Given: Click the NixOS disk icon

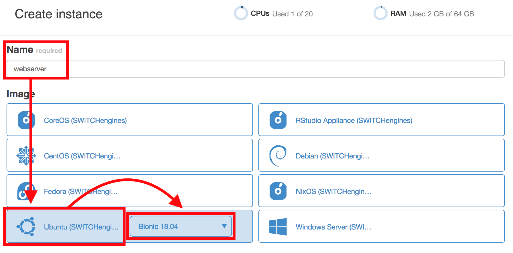Looking at the screenshot, I should click(x=278, y=191).
